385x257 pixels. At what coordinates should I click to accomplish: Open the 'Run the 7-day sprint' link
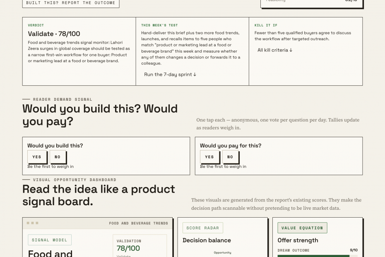click(170, 75)
